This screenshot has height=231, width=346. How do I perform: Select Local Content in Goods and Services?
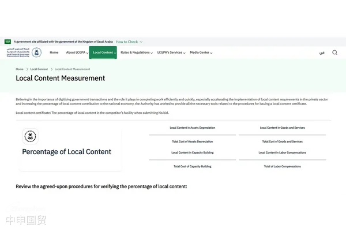[282, 128]
